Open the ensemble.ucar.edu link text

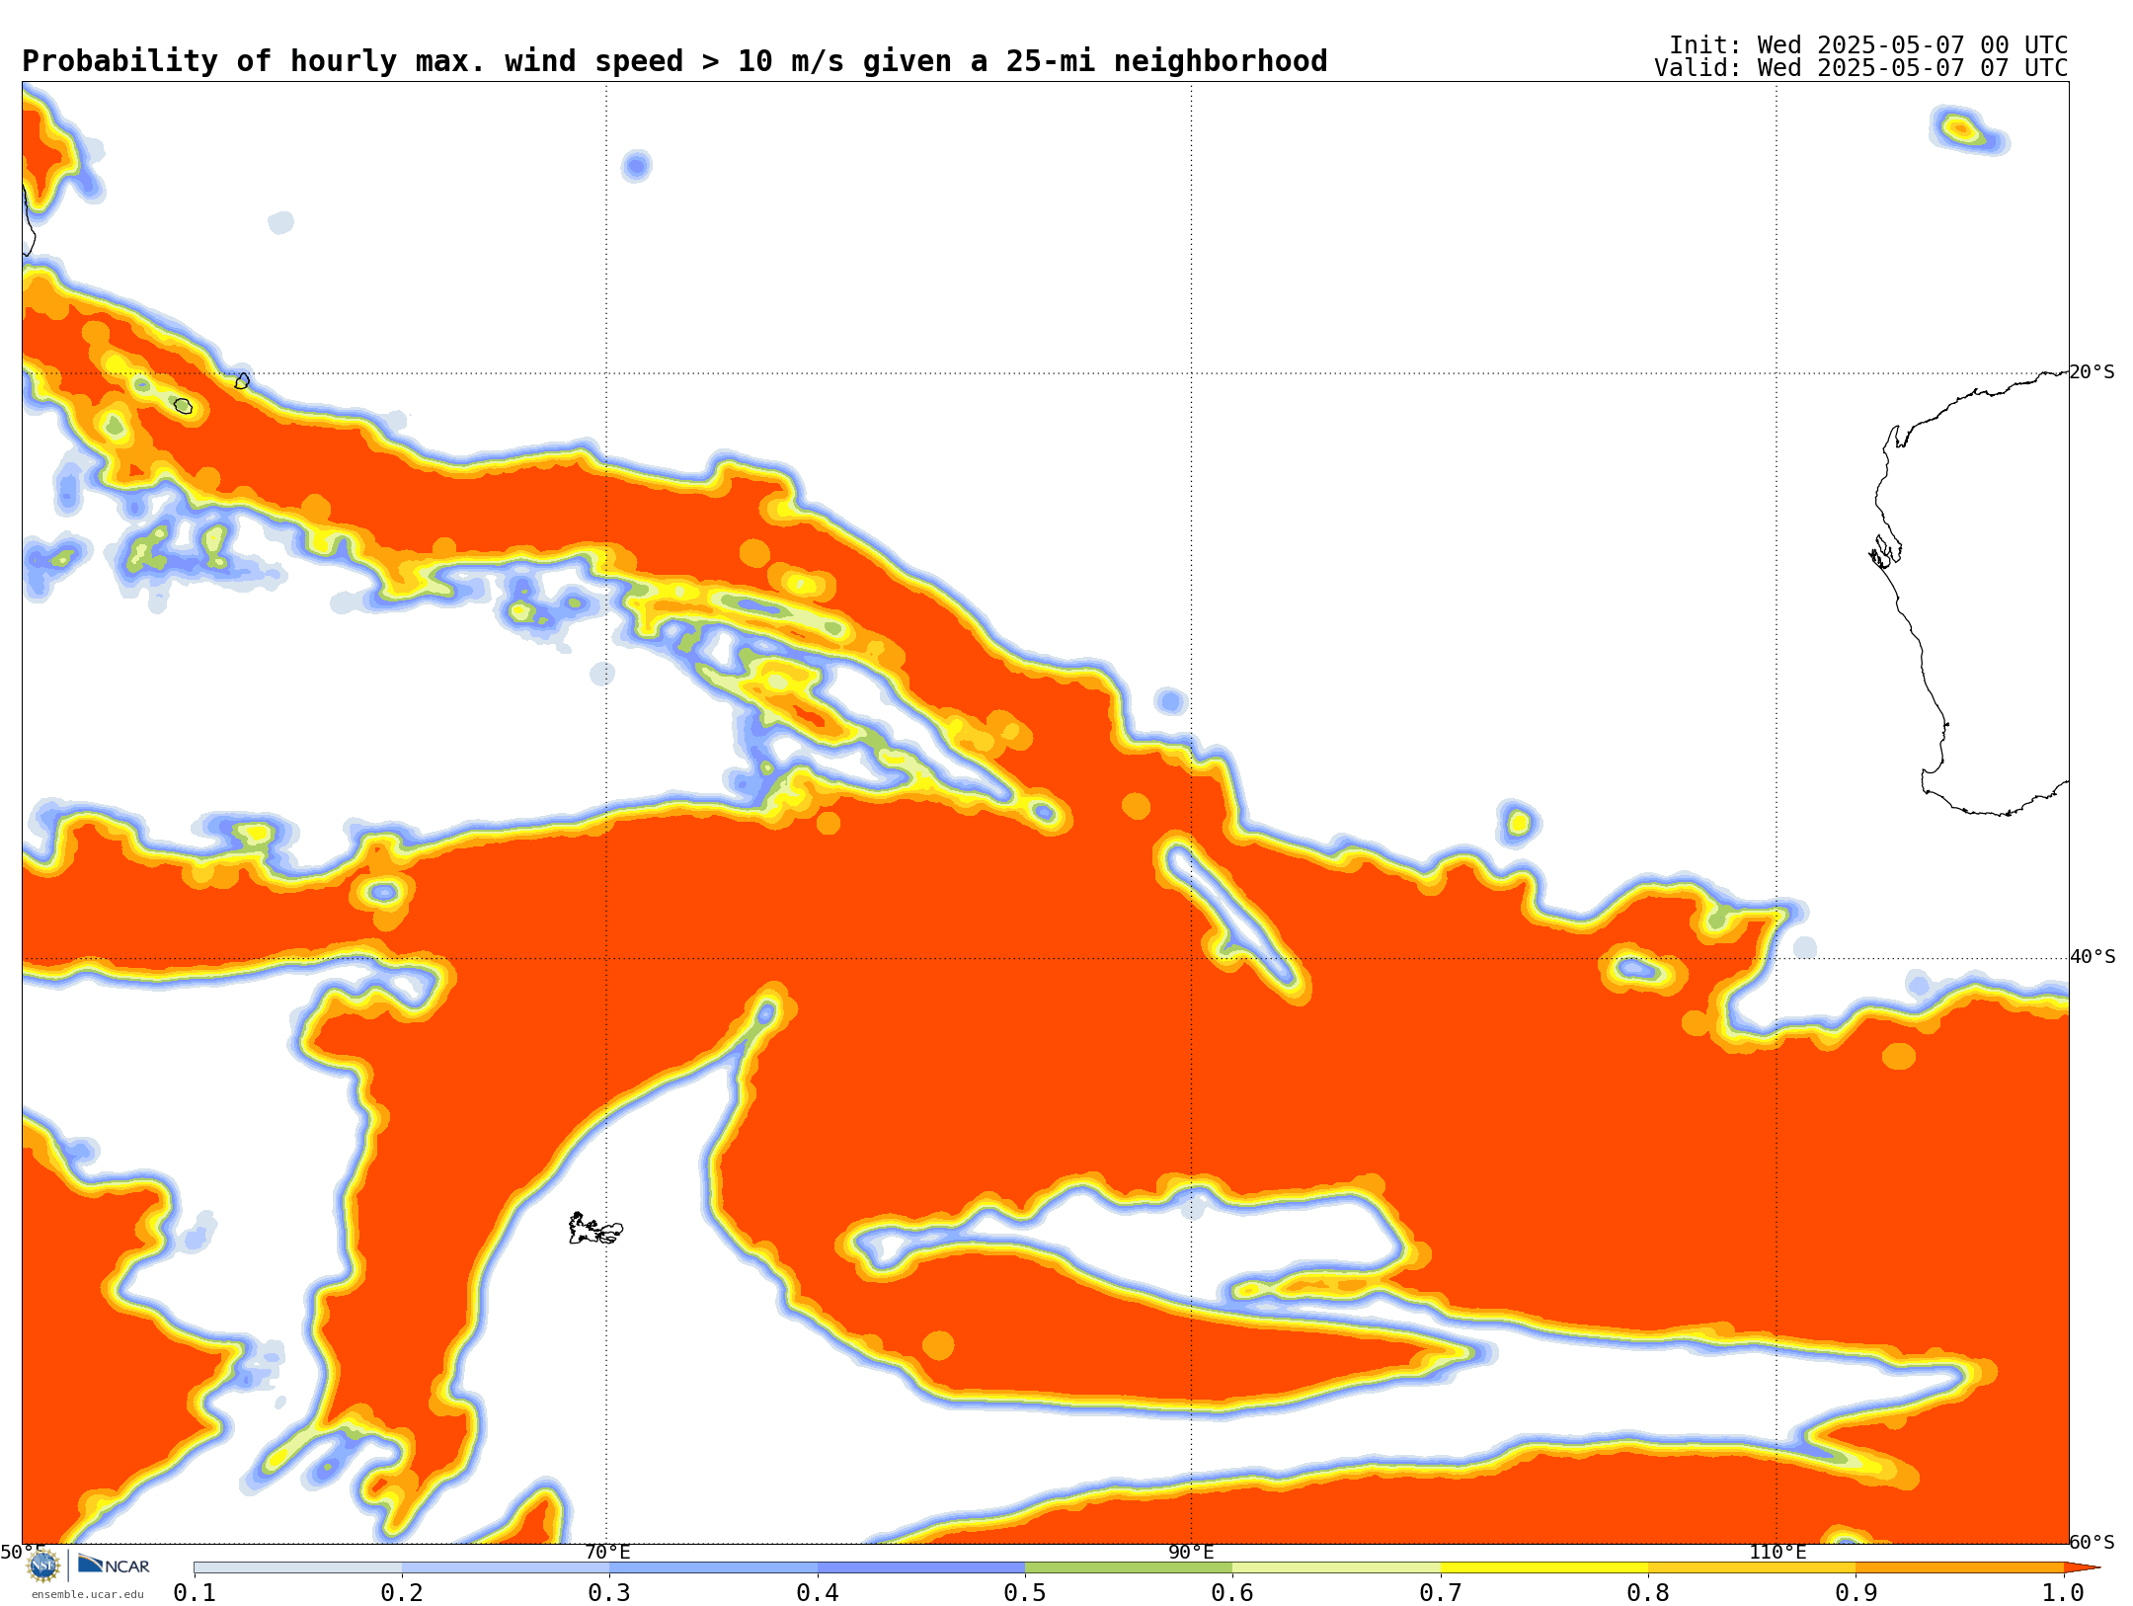[87, 1594]
